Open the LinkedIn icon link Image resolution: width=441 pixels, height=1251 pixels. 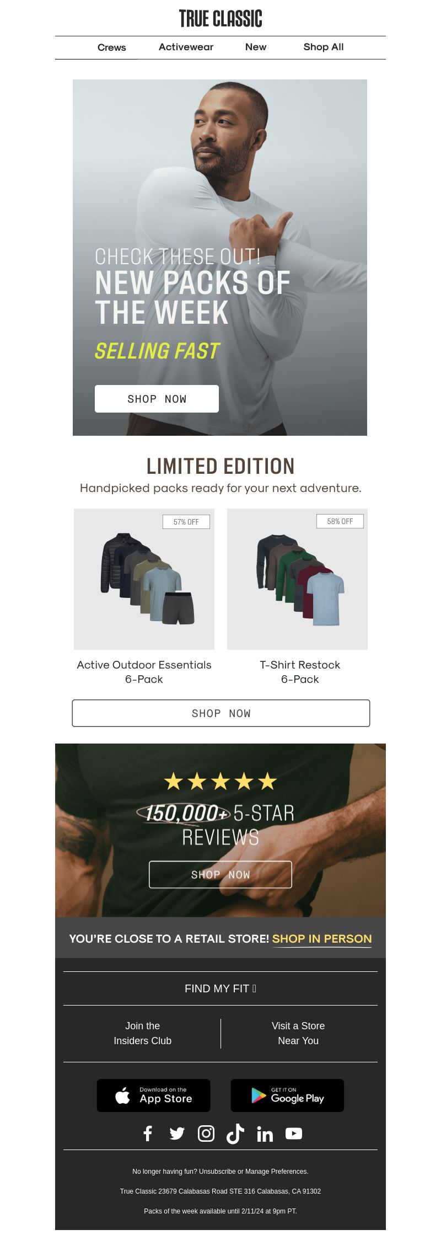265,1134
